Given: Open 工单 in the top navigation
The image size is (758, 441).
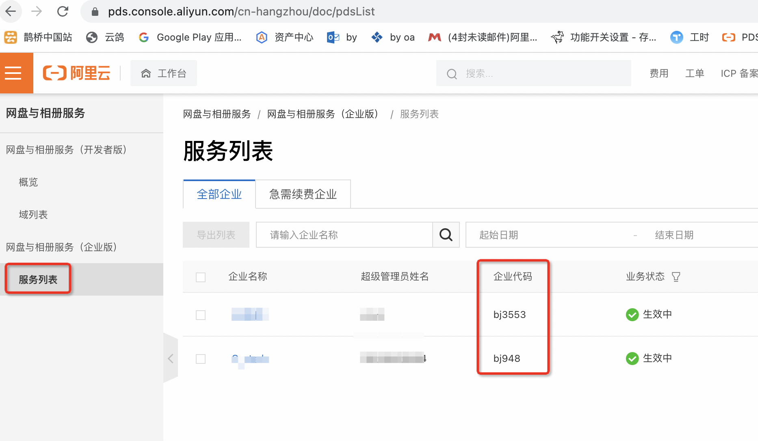Looking at the screenshot, I should point(695,73).
